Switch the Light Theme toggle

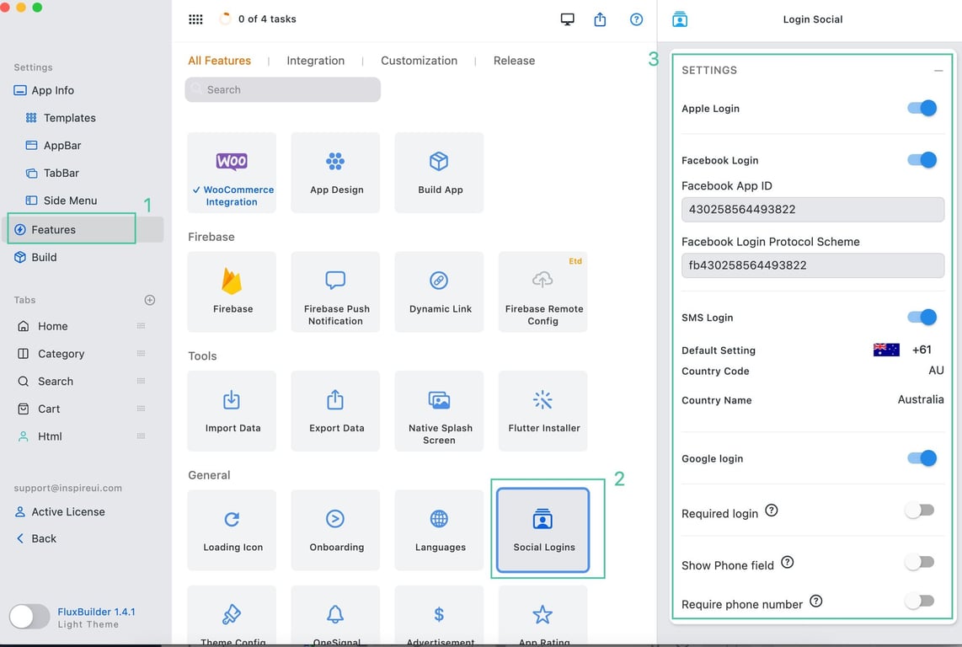29,617
